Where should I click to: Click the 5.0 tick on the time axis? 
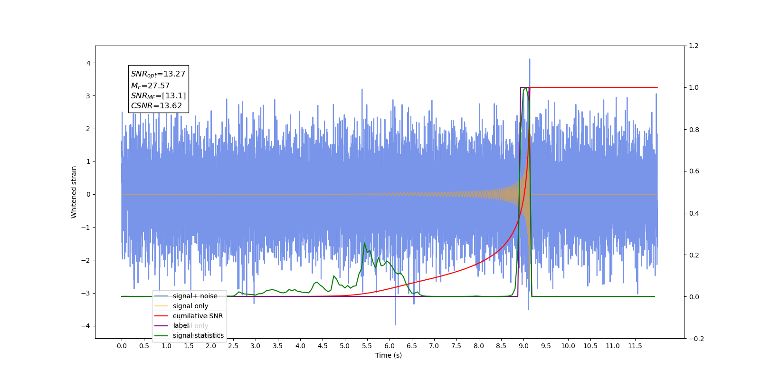tap(345, 346)
